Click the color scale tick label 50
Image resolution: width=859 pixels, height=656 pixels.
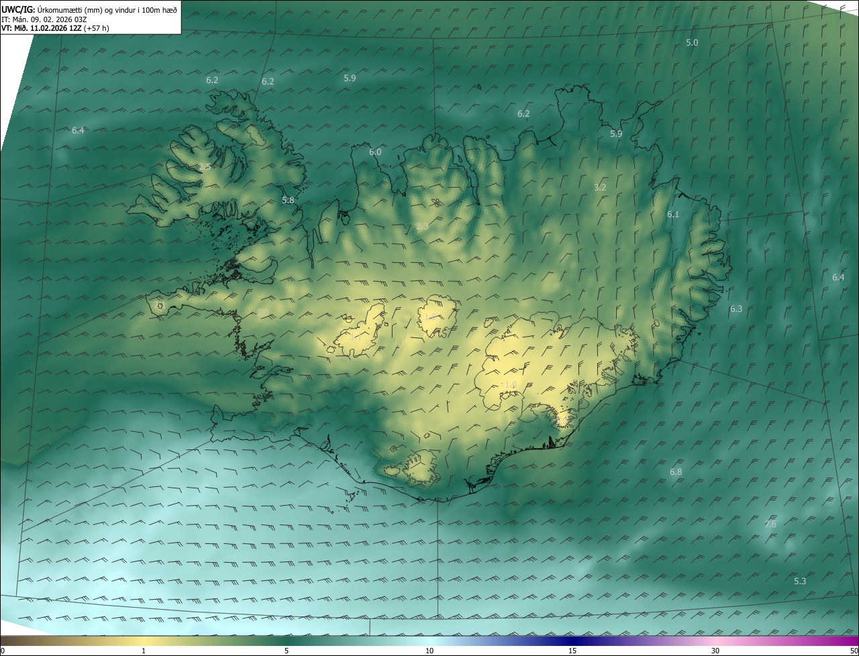854,651
